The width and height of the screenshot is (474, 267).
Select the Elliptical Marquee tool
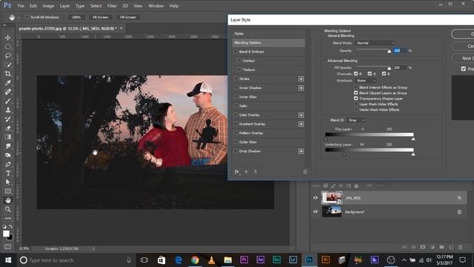pyautogui.click(x=8, y=47)
